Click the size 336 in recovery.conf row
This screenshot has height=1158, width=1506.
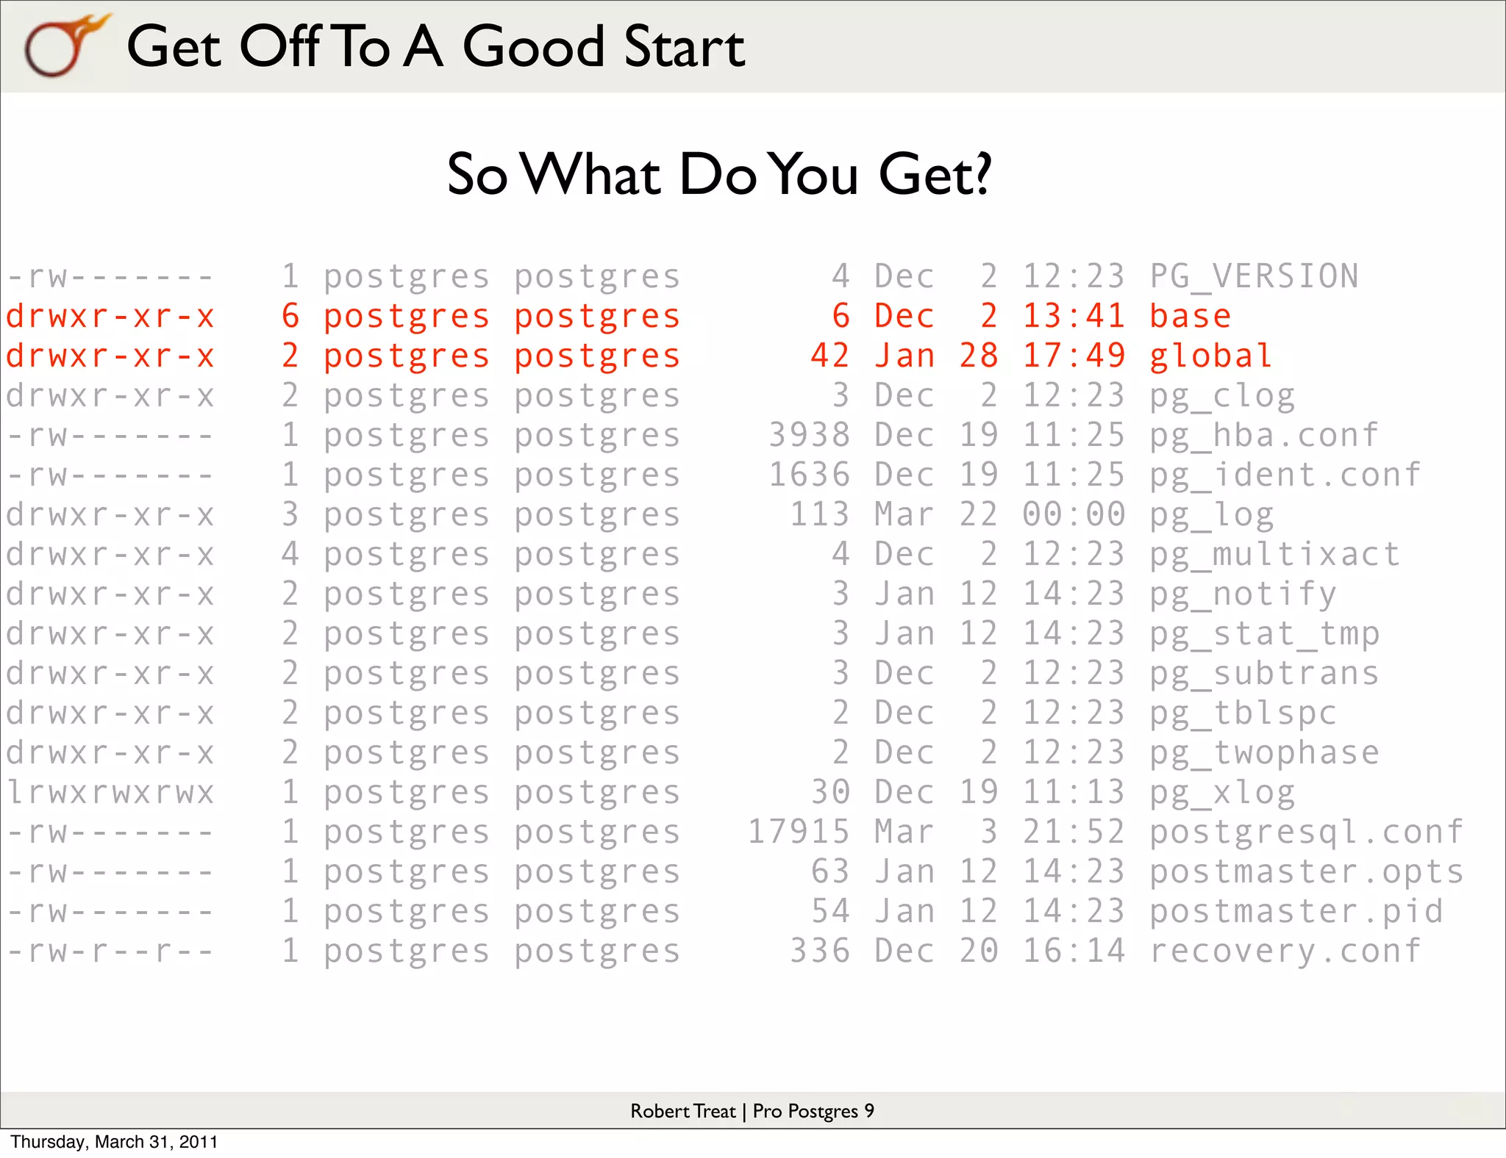click(820, 952)
